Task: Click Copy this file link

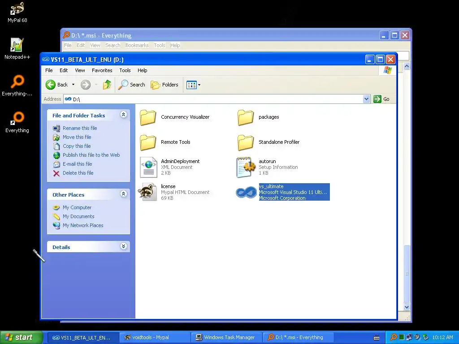Action: tap(77, 146)
